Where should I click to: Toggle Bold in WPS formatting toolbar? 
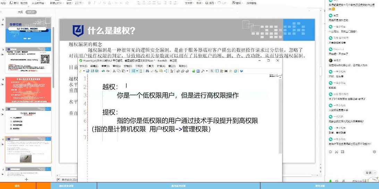(89, 3)
